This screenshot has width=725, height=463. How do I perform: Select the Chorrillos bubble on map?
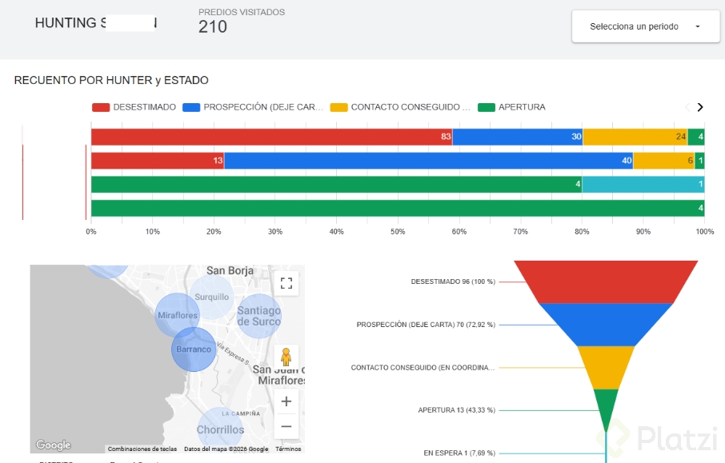tap(220, 429)
